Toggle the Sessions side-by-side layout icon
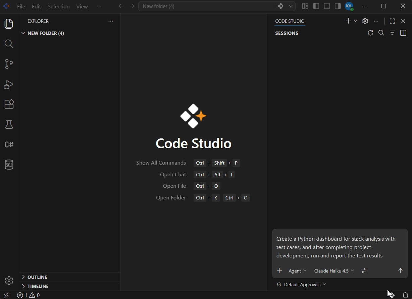Screen dimensions: 412x299 403,33
